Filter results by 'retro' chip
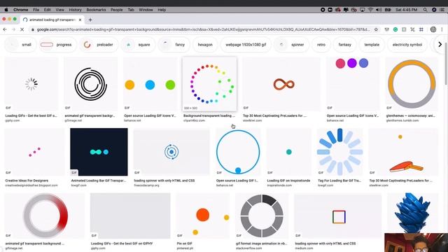 (321, 45)
